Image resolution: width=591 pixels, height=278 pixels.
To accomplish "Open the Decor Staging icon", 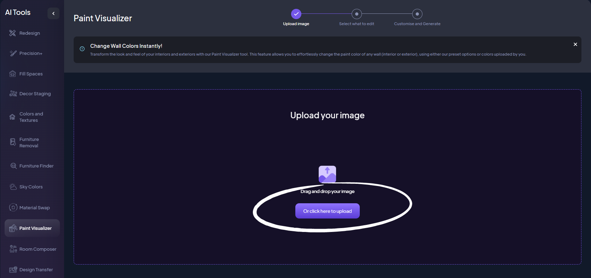I will (13, 93).
